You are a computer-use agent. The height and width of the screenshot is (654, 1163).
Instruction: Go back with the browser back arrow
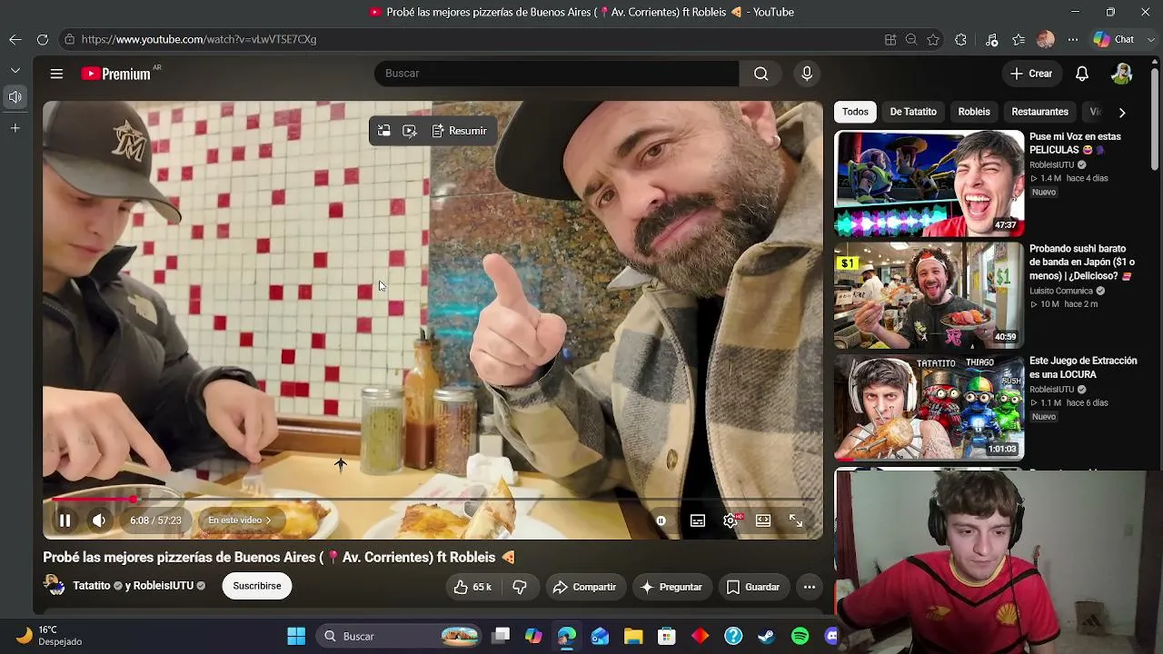point(15,40)
